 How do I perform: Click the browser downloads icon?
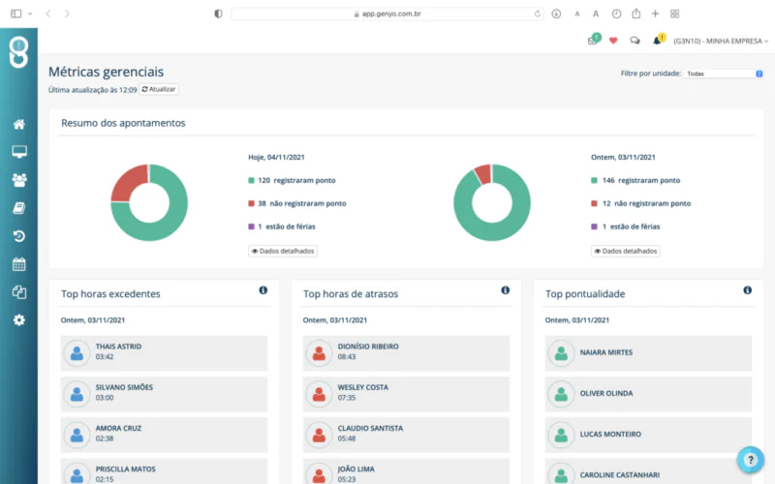click(556, 14)
